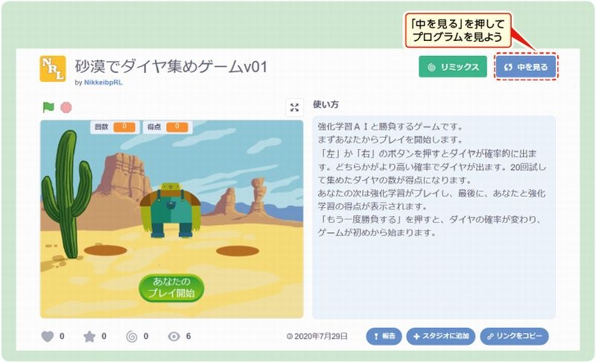Click the left hole in the sand
Image resolution: width=596 pixels, height=362 pixels.
pos(105,250)
